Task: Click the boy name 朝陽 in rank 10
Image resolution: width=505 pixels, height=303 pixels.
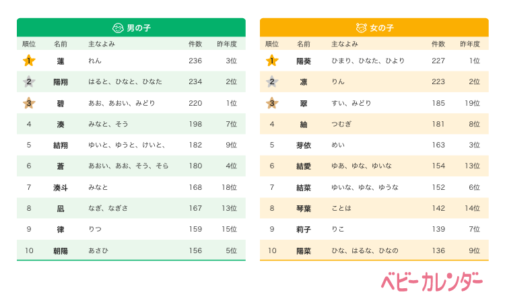Action: (61, 250)
